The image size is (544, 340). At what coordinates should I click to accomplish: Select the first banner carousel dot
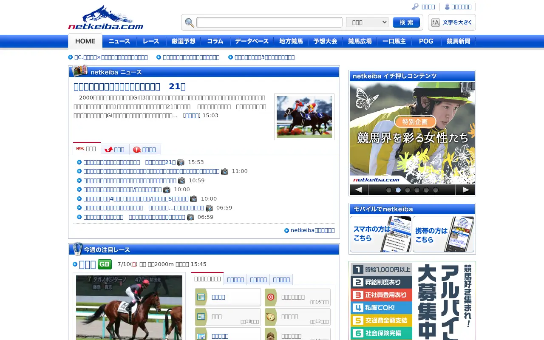pyautogui.click(x=389, y=190)
